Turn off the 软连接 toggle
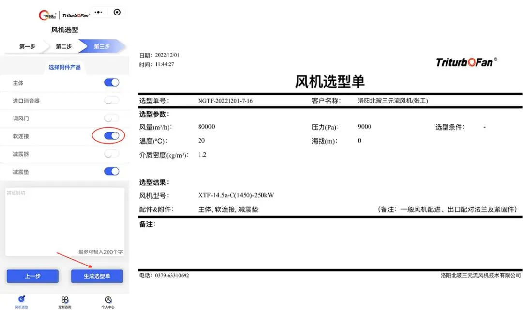This screenshot has height=310, width=523. pyautogui.click(x=111, y=136)
